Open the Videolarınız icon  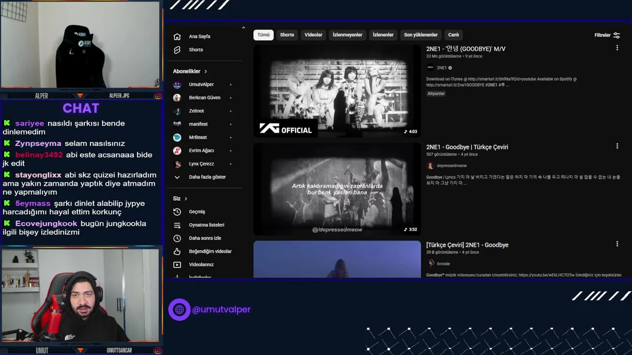[x=177, y=265]
